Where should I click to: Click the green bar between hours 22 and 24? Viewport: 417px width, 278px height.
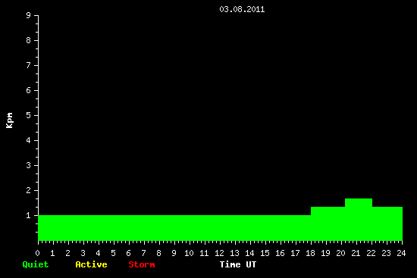point(387,223)
